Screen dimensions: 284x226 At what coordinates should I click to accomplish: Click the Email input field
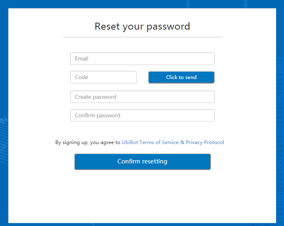(x=142, y=59)
